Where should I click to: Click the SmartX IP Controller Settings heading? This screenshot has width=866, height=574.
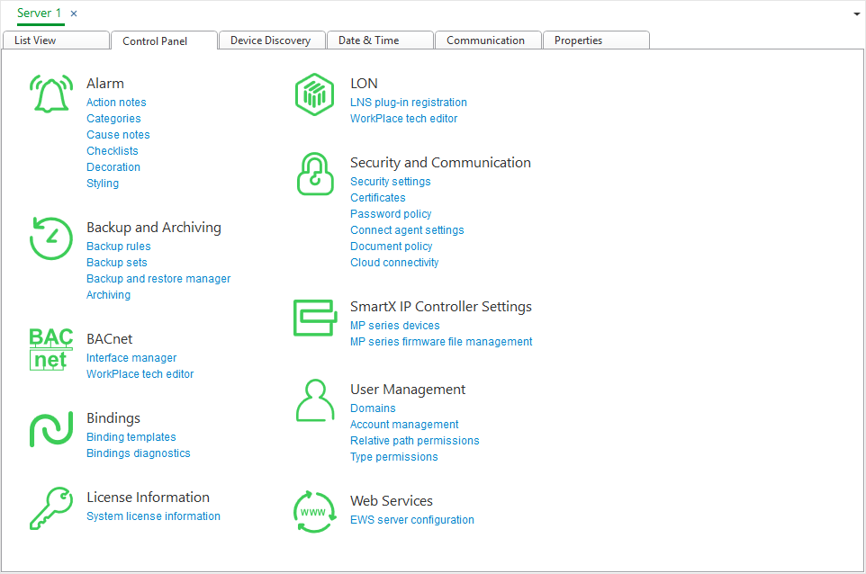tap(441, 307)
